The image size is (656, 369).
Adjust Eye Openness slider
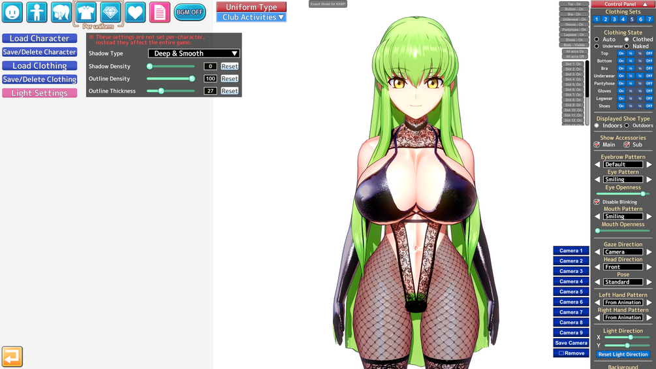tap(622, 194)
